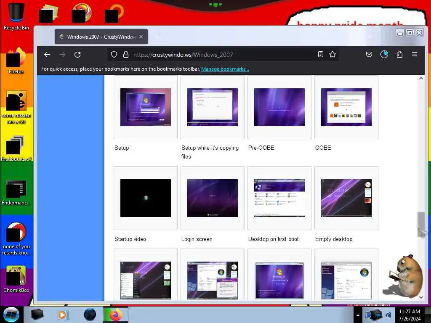The height and width of the screenshot is (323, 431).
Task: Show hidden system tray icons arrow
Action: click(358, 315)
